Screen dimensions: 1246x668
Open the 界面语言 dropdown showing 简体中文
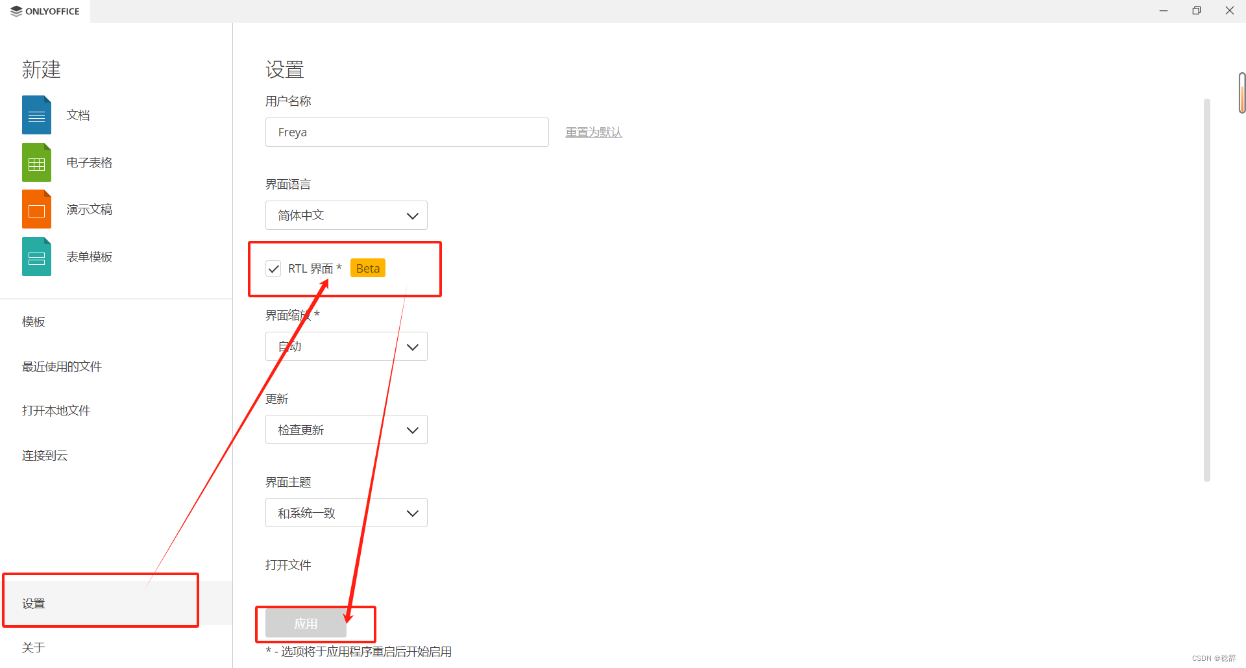[346, 215]
